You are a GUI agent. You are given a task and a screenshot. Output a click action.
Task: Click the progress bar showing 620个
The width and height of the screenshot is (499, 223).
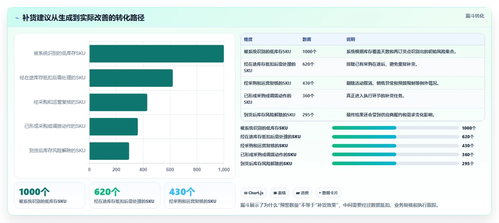coord(396,137)
